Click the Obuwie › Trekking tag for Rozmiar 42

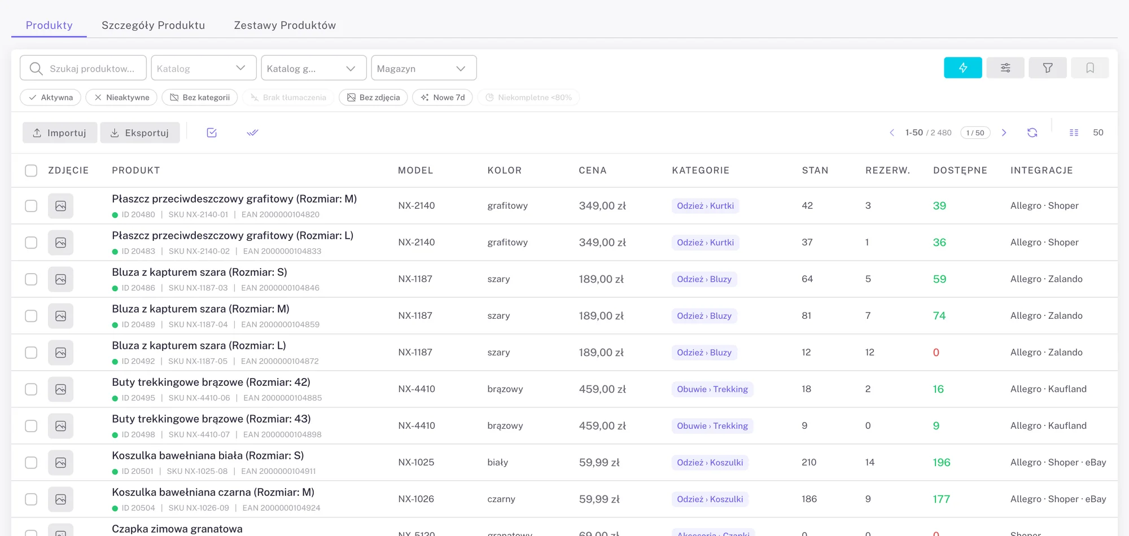coord(712,389)
